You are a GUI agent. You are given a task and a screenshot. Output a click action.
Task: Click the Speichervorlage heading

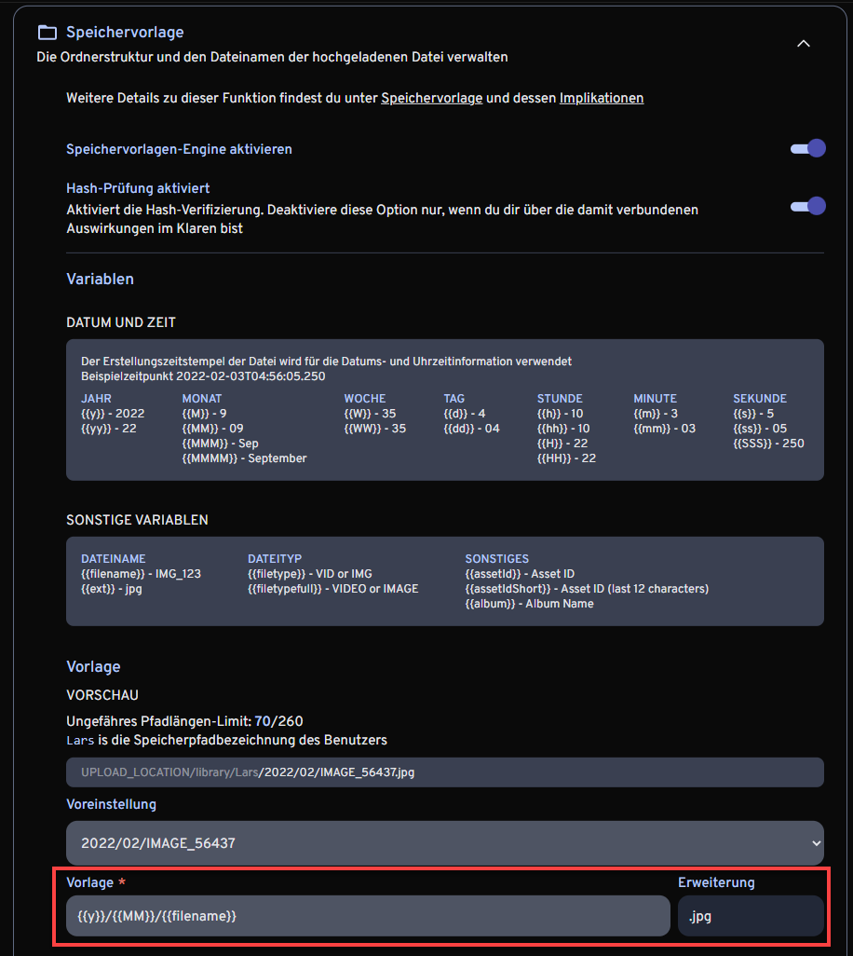coord(125,33)
